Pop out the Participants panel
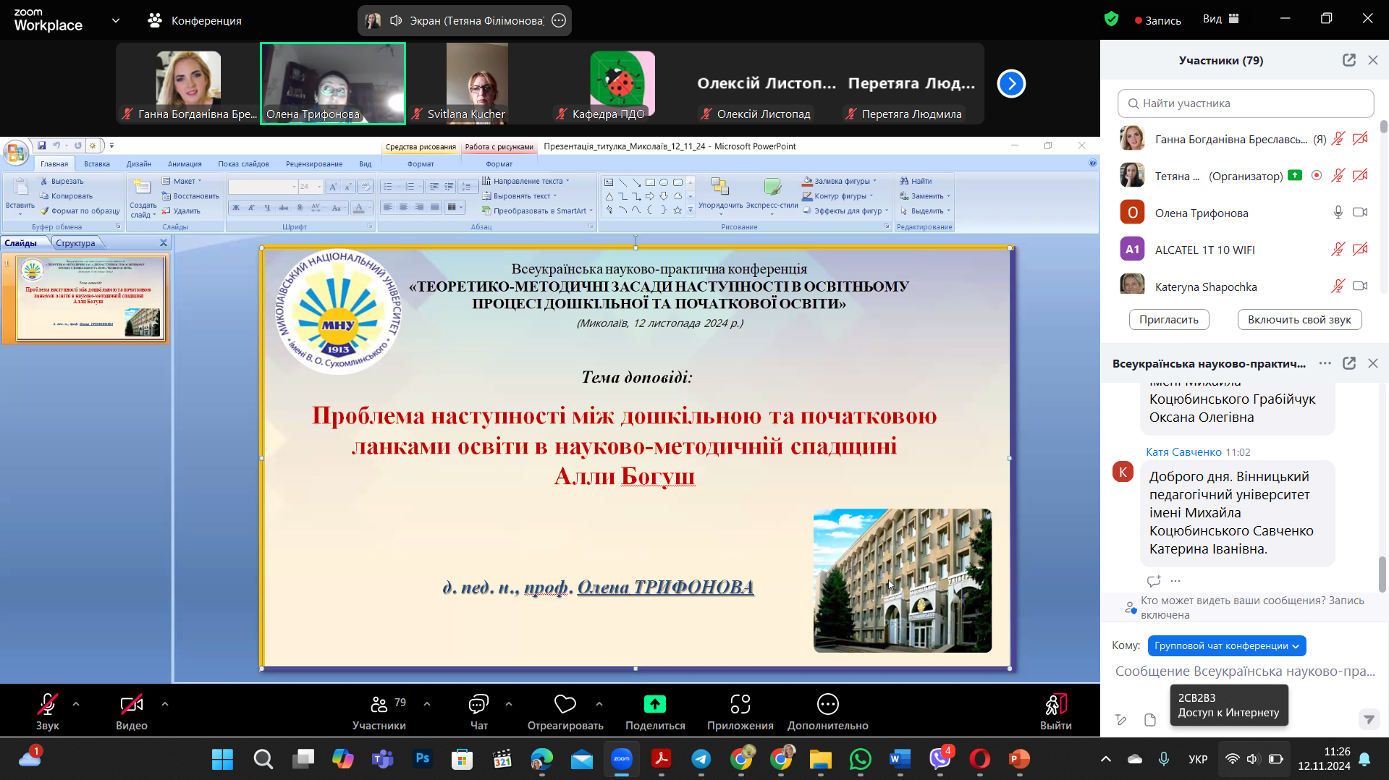 (1349, 61)
